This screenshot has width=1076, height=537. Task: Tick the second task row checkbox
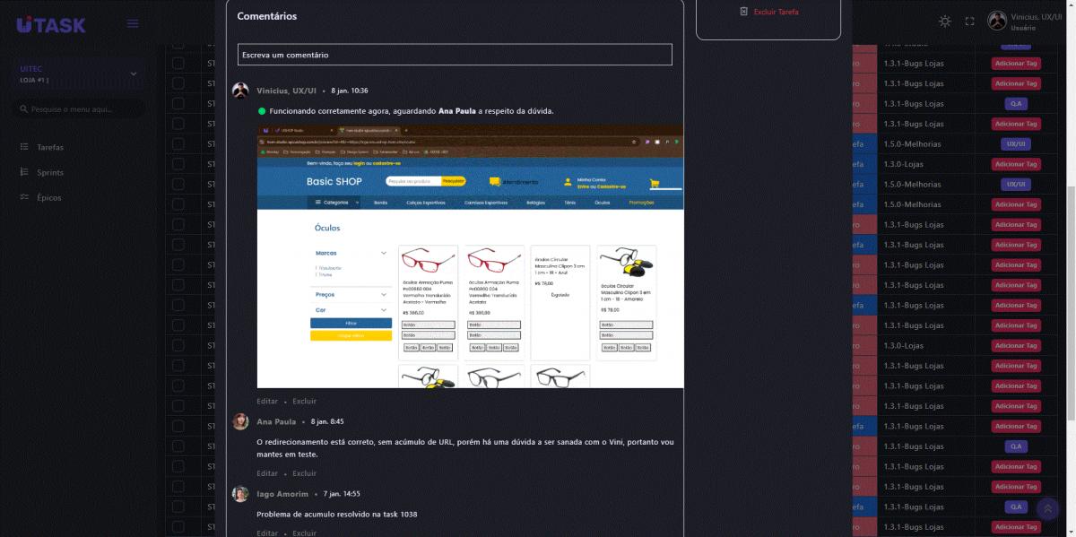[x=178, y=83]
